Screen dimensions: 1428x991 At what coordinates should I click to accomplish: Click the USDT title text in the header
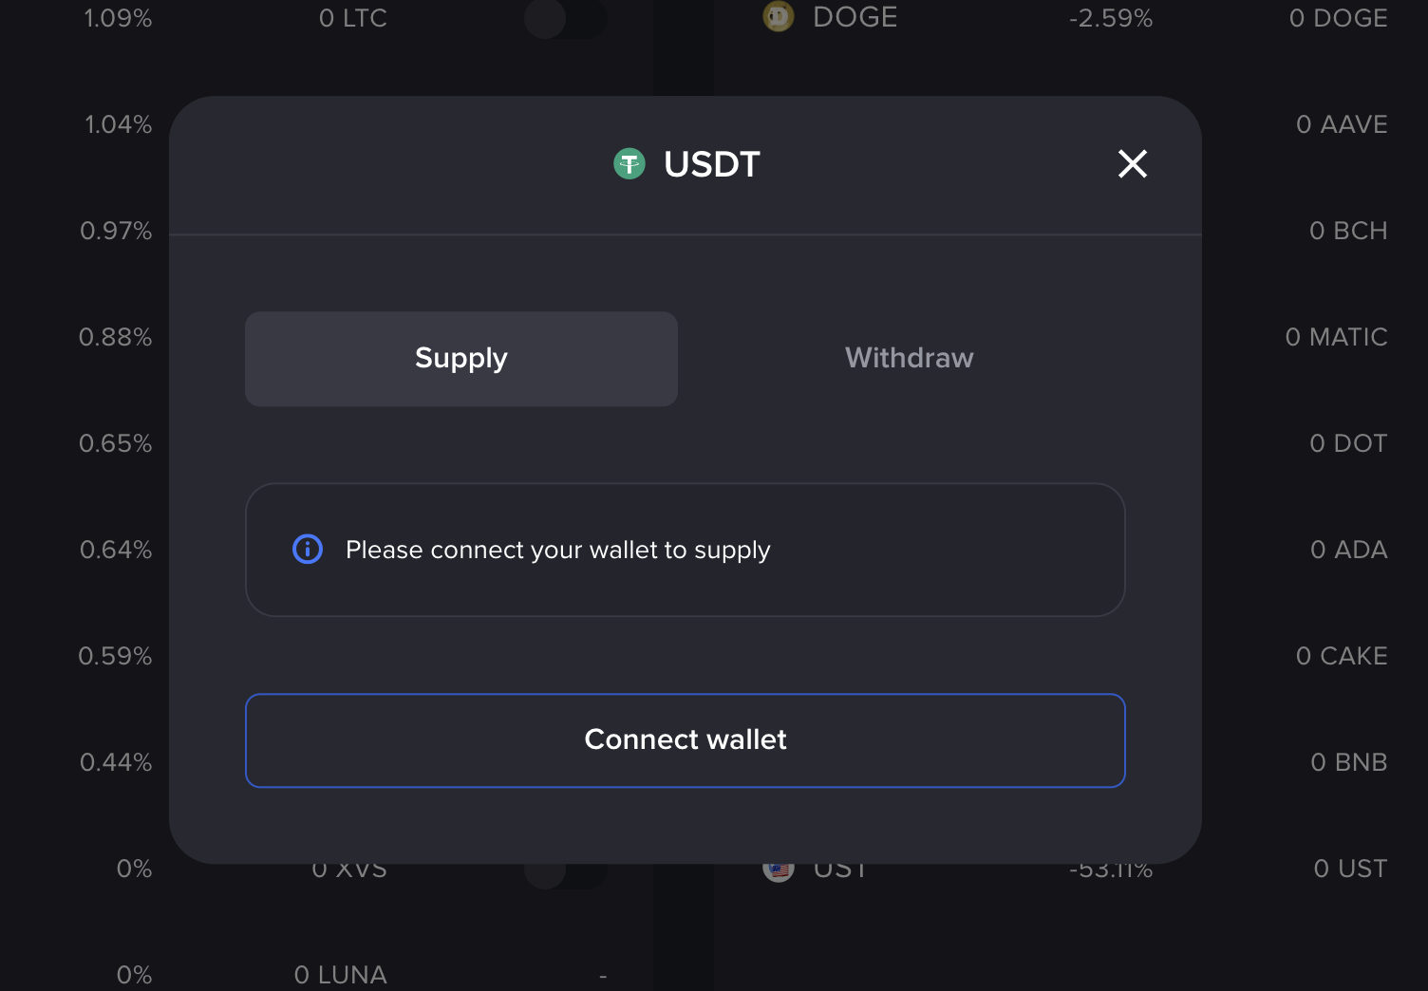pyautogui.click(x=712, y=164)
